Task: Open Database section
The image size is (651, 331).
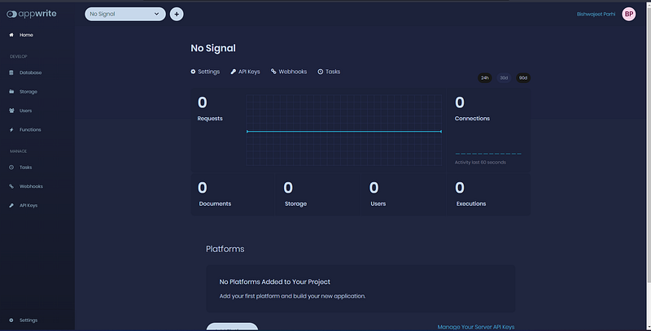Action: (30, 72)
